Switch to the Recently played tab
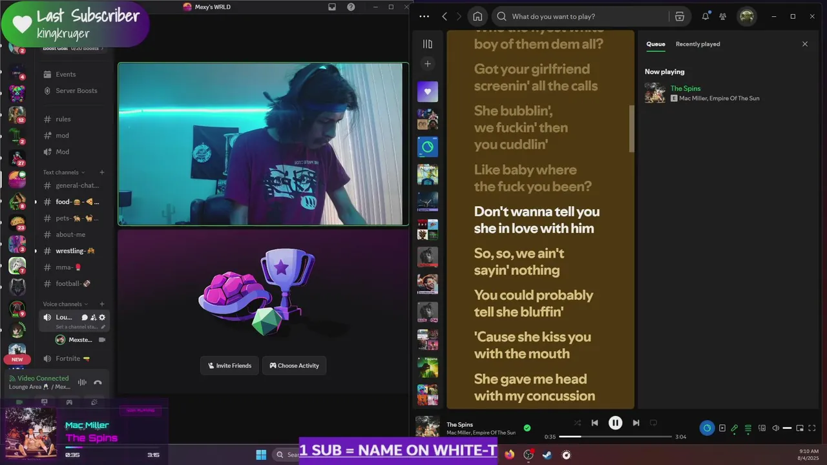Image resolution: width=827 pixels, height=465 pixels. tap(698, 44)
